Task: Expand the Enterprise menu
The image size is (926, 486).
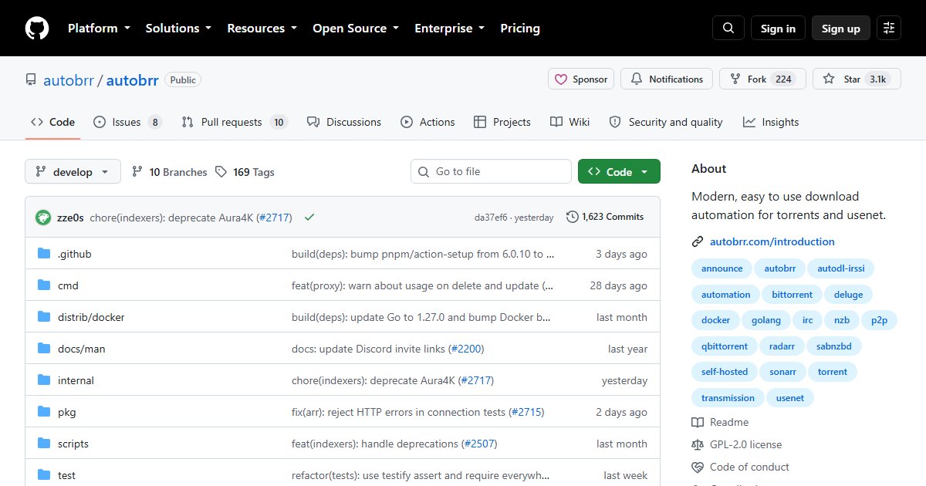Action: pyautogui.click(x=450, y=29)
